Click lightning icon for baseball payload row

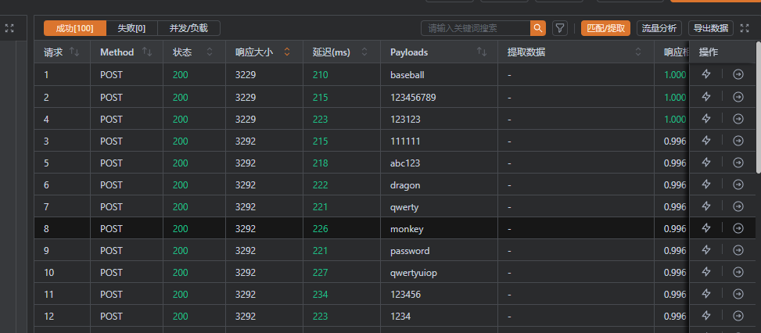coord(706,75)
